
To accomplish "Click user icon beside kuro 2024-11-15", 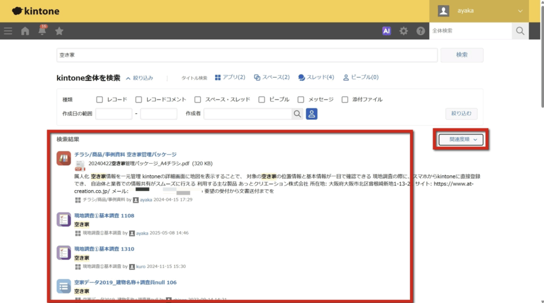I will point(132,266).
